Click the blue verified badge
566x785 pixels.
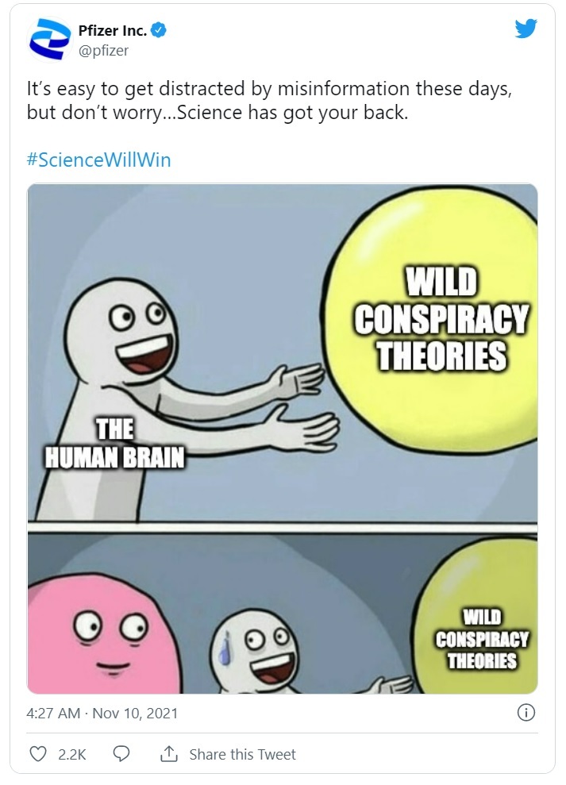point(158,30)
